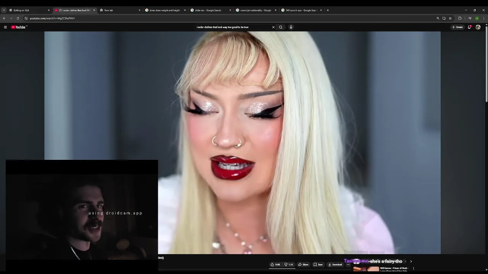Open the page zoom magnifier in omnibox
This screenshot has width=488, height=274.
tap(438, 18)
